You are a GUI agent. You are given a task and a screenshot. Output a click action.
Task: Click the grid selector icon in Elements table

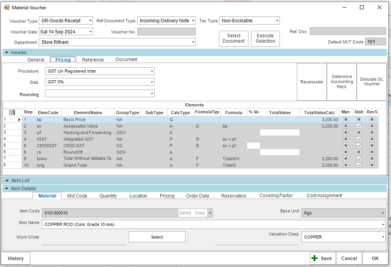point(12,112)
